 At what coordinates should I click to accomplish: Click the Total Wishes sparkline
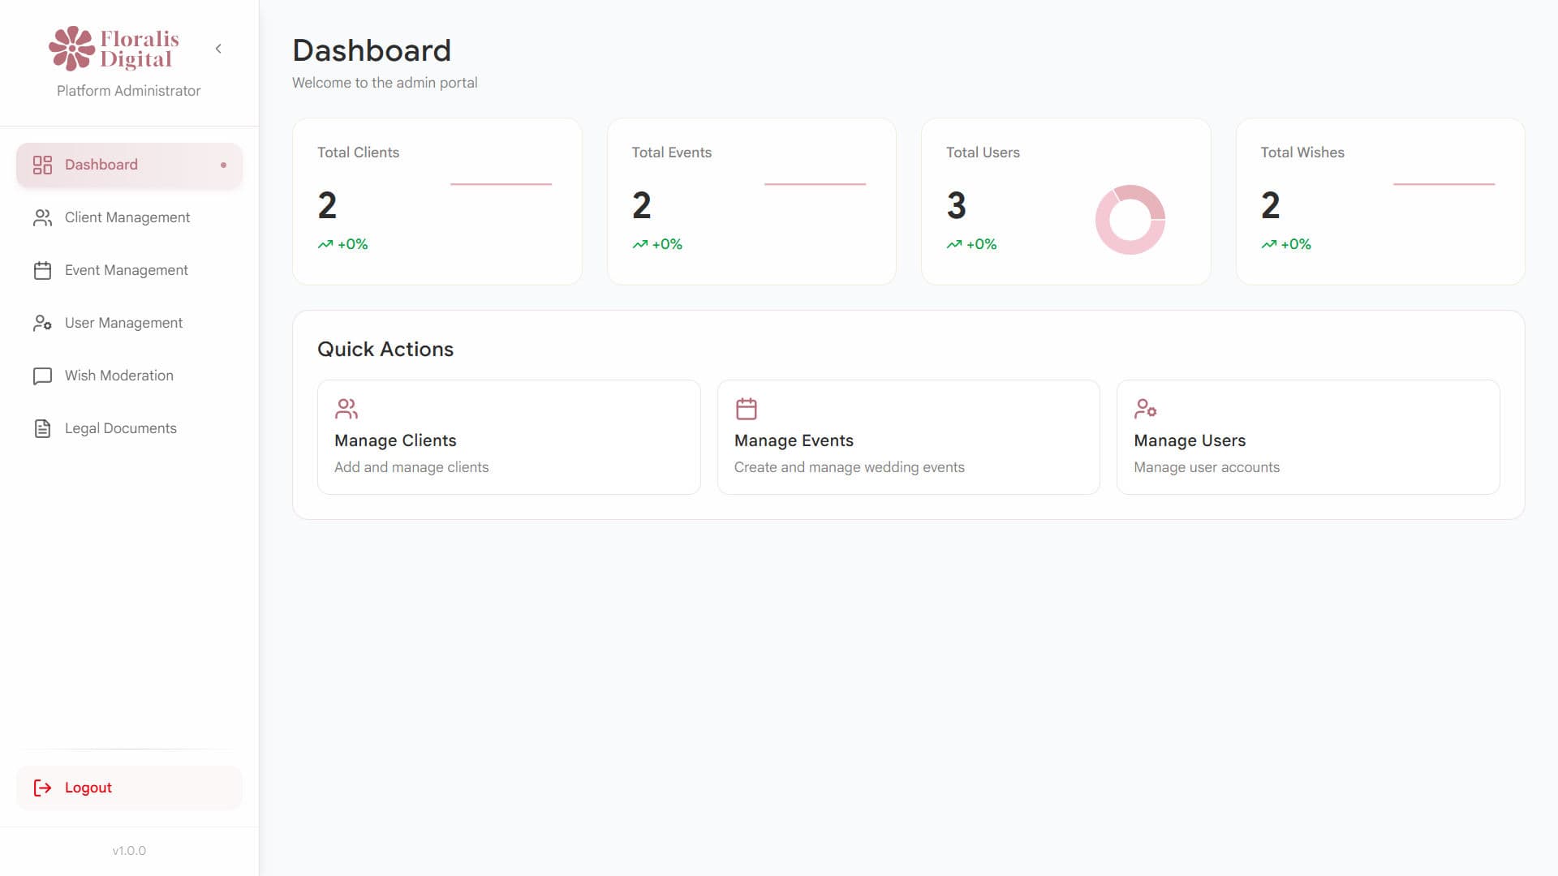click(1444, 184)
